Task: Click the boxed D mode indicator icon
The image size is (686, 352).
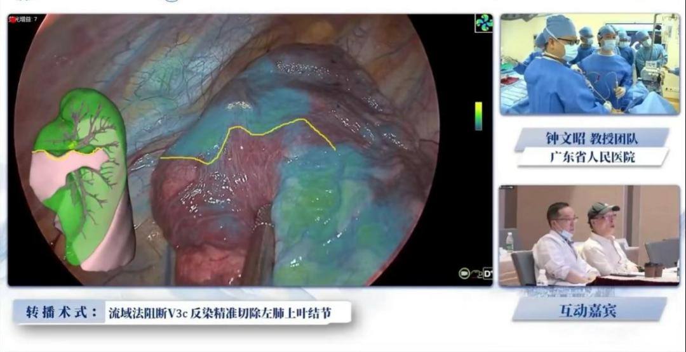Action: click(487, 274)
